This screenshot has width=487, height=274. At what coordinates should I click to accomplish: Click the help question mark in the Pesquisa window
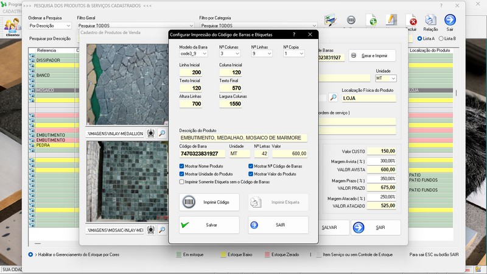tap(441, 5)
